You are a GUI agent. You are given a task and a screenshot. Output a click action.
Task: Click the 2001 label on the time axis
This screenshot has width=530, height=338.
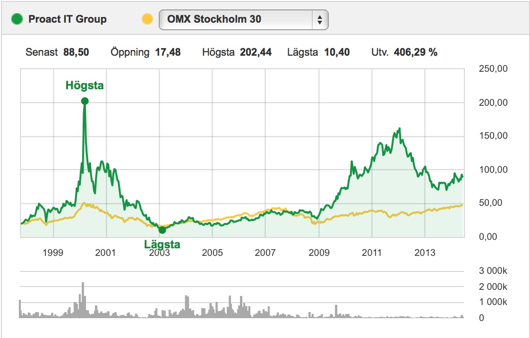click(x=105, y=253)
